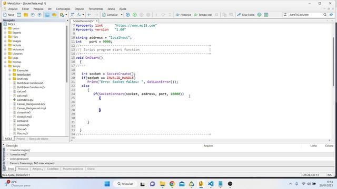Click the Histórico toolbar button
The width and height of the screenshot is (337, 189).
pos(183,15)
